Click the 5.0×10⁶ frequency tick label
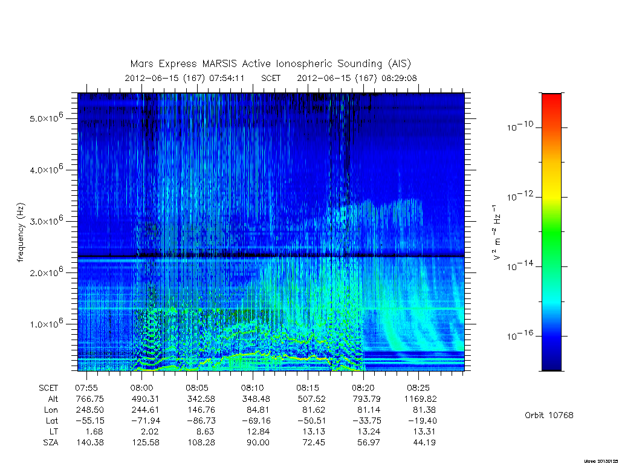619x464 pixels. point(47,117)
